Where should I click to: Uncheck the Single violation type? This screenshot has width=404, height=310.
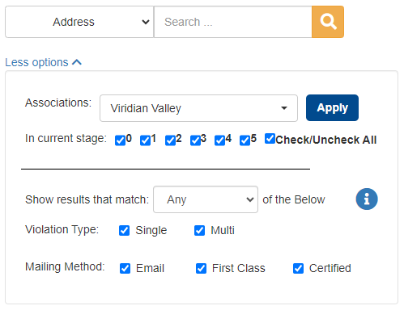click(x=124, y=230)
